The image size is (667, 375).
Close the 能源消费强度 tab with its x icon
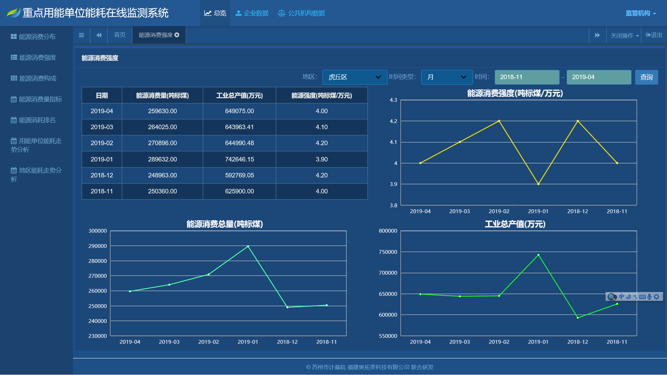tap(177, 35)
